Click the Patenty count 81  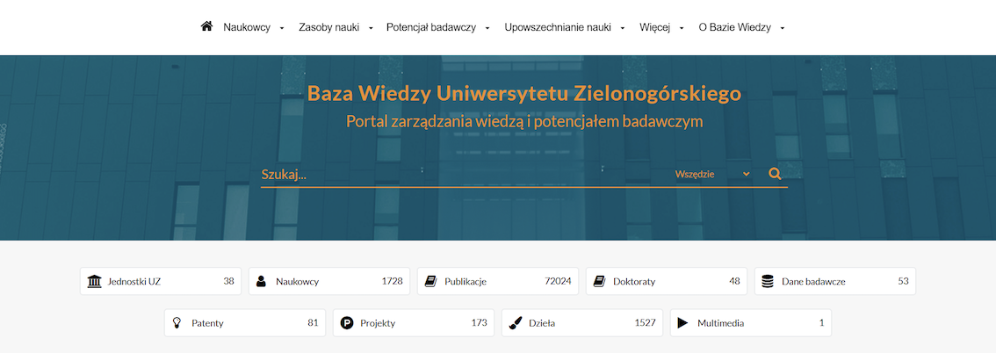coord(313,322)
